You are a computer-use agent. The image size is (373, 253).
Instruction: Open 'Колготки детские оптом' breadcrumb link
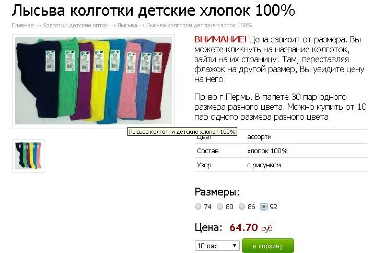(75, 25)
